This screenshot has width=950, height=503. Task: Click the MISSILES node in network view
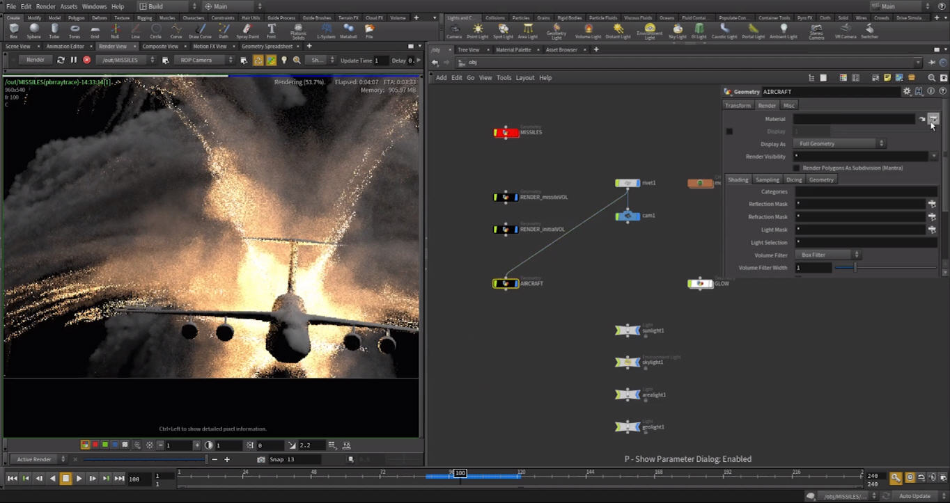506,132
